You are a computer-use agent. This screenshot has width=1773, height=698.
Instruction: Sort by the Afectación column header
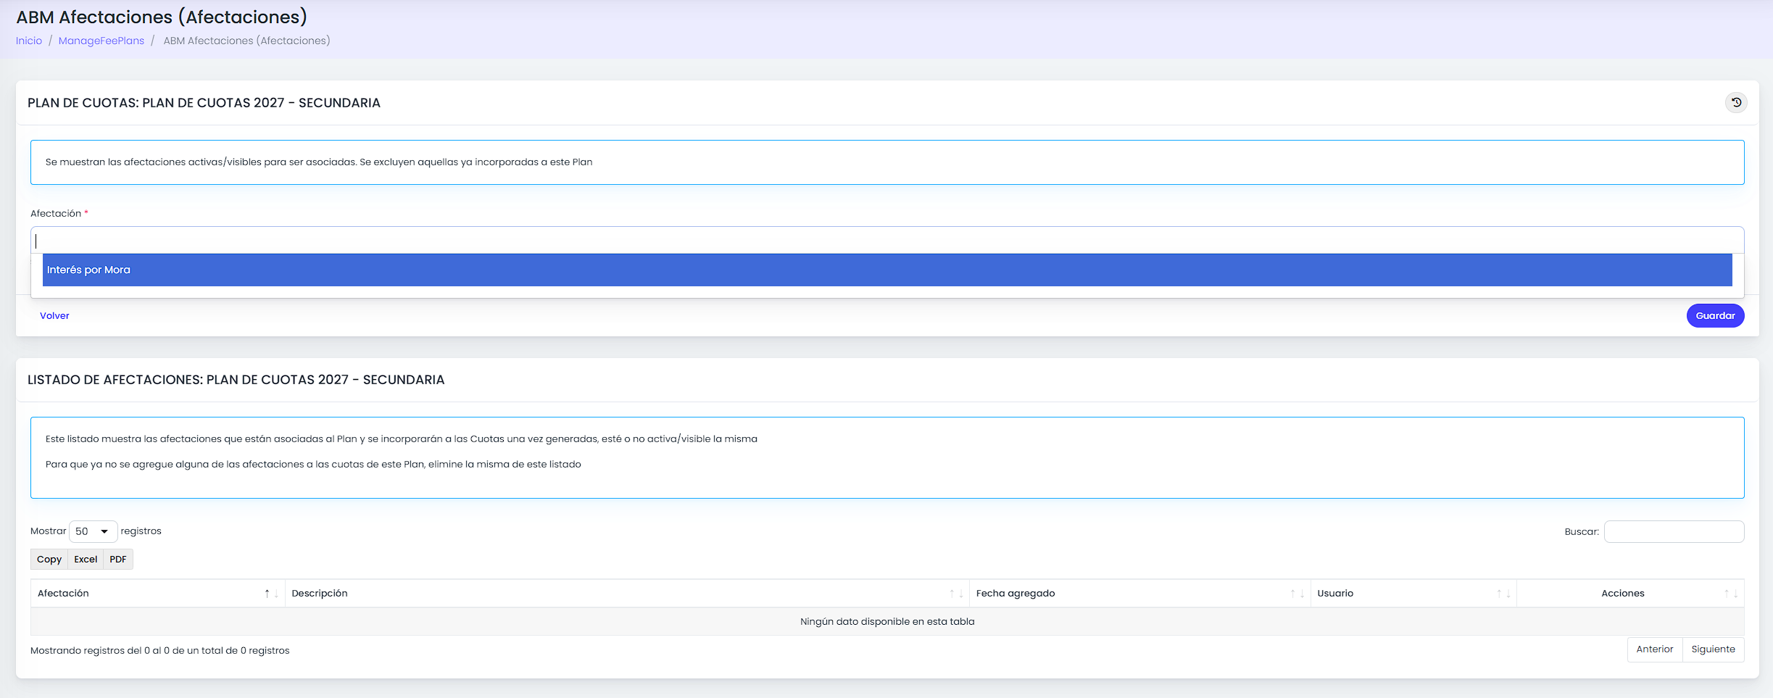157,593
